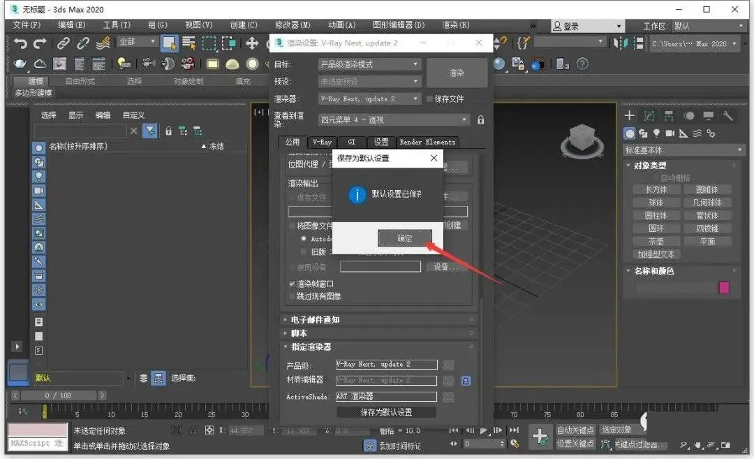Image resolution: width=754 pixels, height=459 pixels.
Task: Open the 文件(F) menu
Action: click(27, 25)
